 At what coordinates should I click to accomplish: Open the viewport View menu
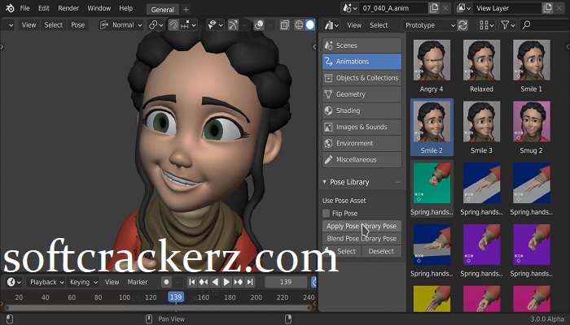click(x=28, y=25)
